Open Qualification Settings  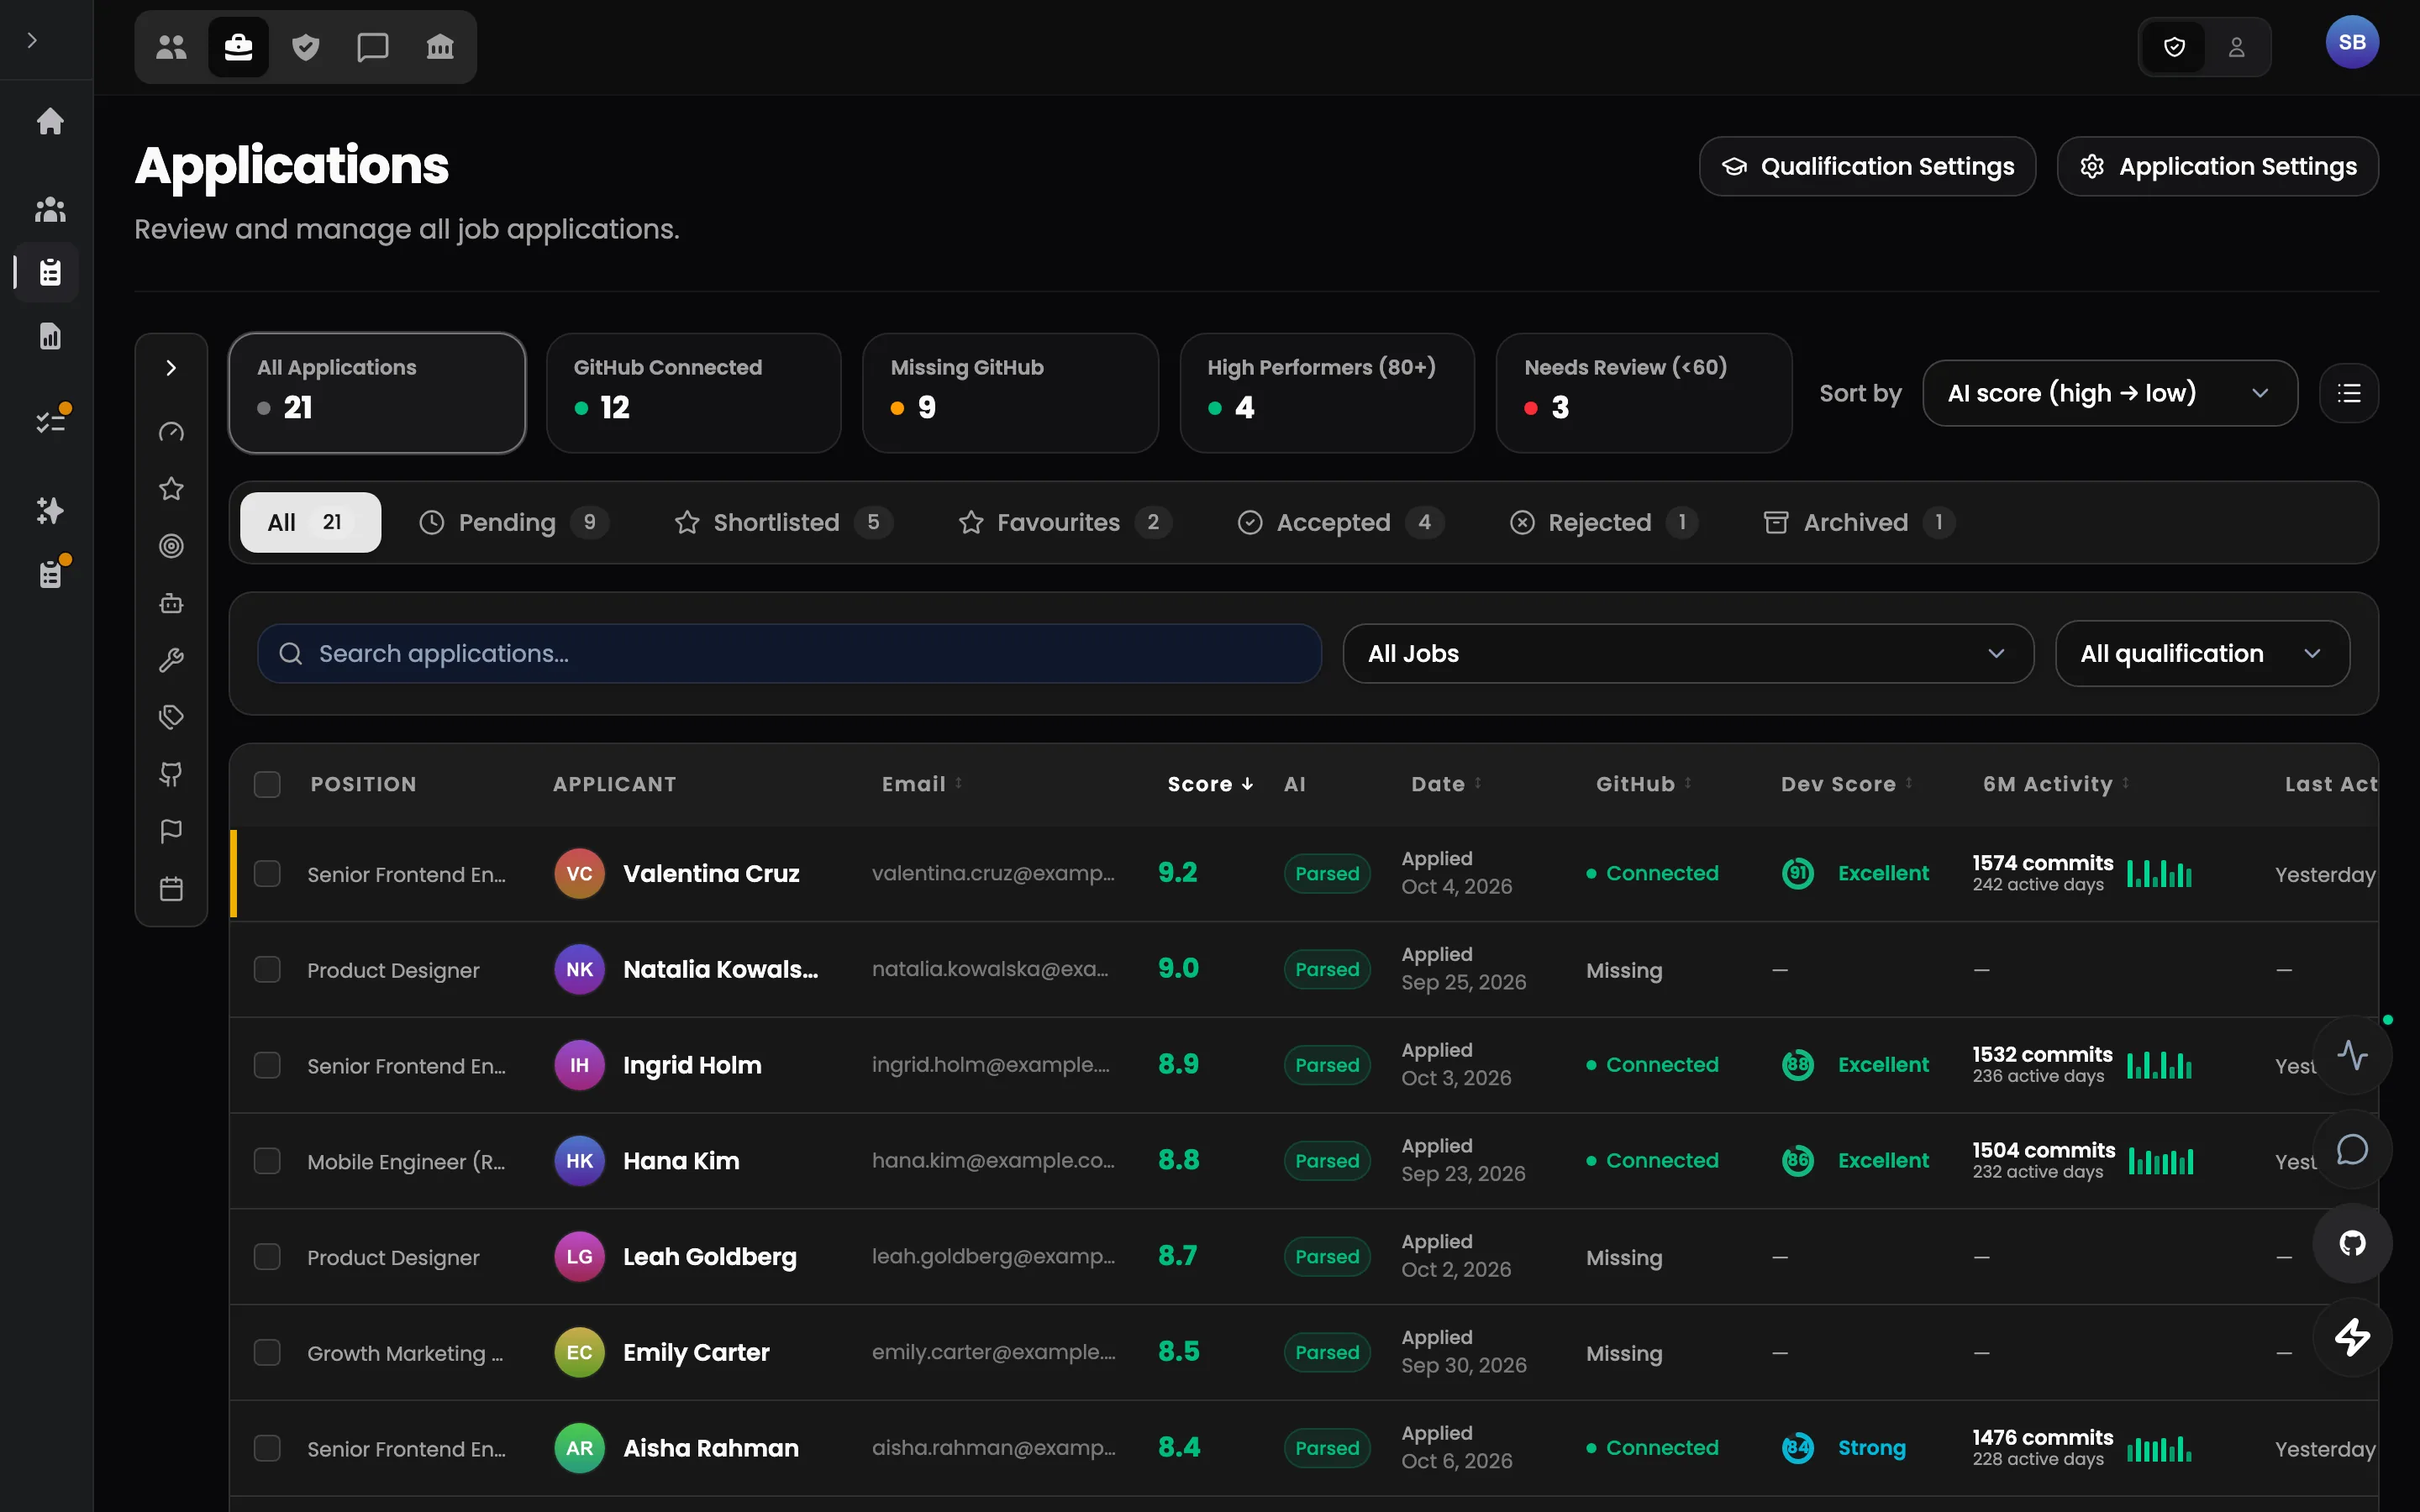point(1867,166)
